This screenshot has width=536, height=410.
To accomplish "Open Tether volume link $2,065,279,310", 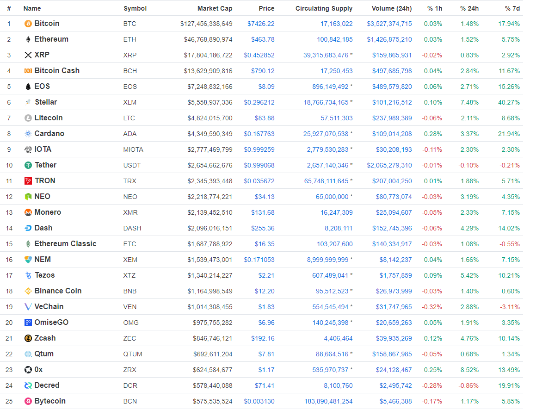I will pos(389,166).
